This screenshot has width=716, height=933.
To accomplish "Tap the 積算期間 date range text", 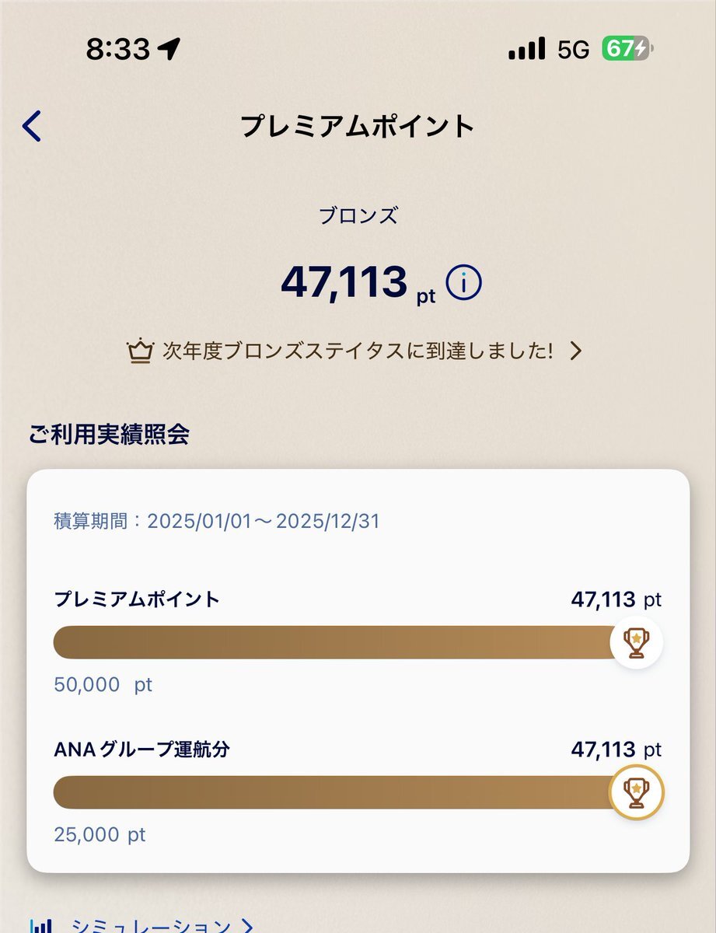I will [x=217, y=521].
